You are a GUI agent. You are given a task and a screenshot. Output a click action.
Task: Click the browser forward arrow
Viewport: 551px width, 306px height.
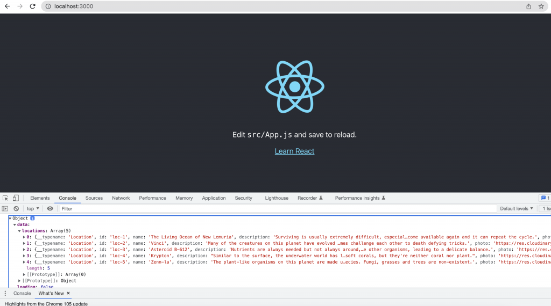click(20, 6)
